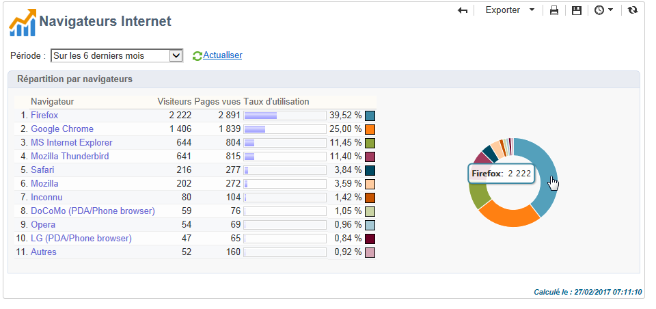The width and height of the screenshot is (656, 309).
Task: Click the Opera link
Action: tap(43, 225)
